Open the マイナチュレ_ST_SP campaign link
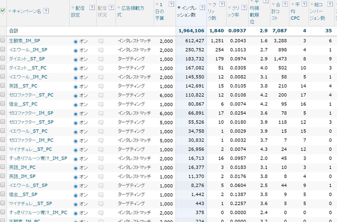 click(30, 203)
